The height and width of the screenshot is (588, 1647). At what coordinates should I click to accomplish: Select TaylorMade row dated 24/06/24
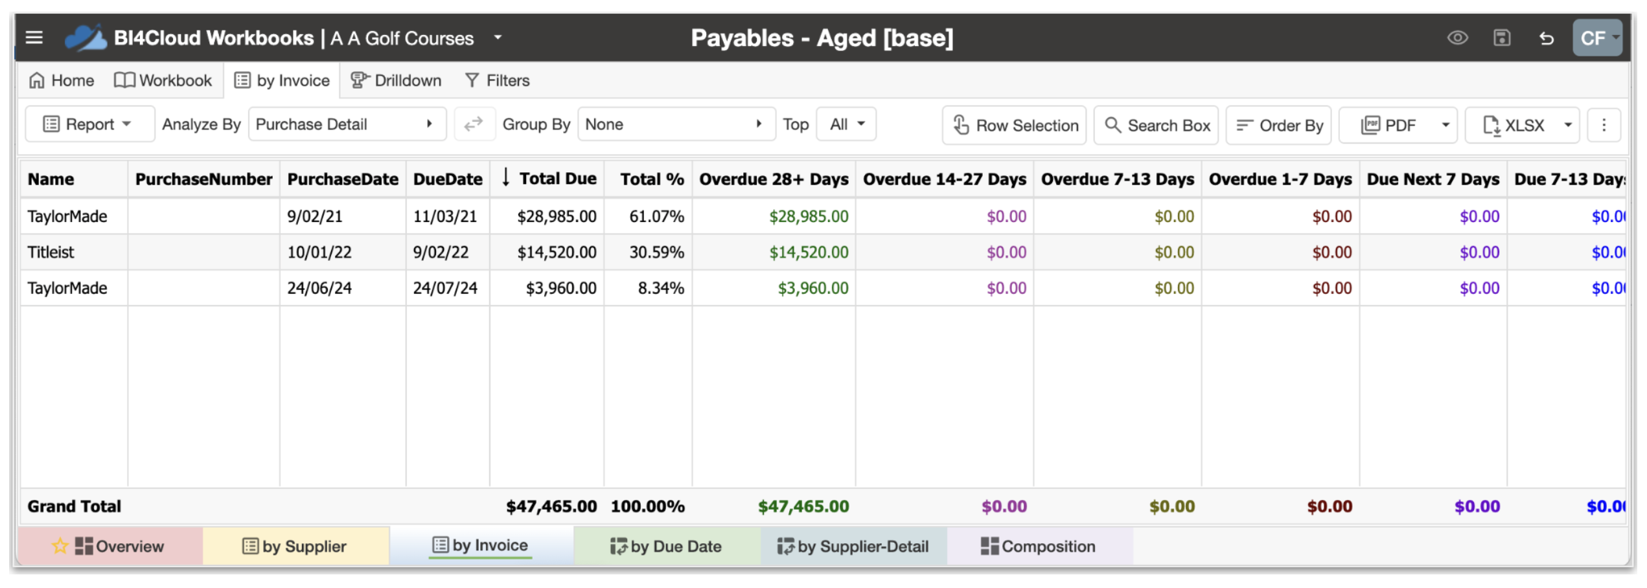click(823, 288)
